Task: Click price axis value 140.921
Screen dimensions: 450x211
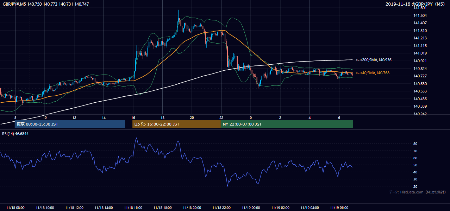Action: point(420,61)
